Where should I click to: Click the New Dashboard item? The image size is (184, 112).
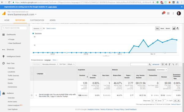point(14,43)
